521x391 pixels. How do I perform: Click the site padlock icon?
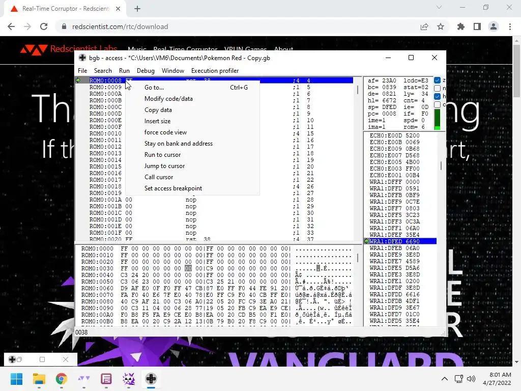(x=64, y=26)
